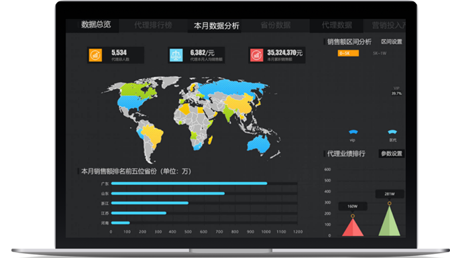Select the blue vip gauge icon

tap(353, 132)
